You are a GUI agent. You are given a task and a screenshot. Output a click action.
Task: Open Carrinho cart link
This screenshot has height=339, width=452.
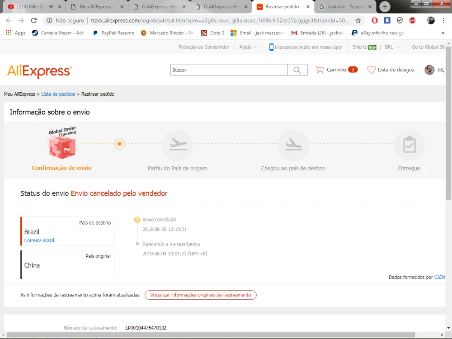pos(336,70)
